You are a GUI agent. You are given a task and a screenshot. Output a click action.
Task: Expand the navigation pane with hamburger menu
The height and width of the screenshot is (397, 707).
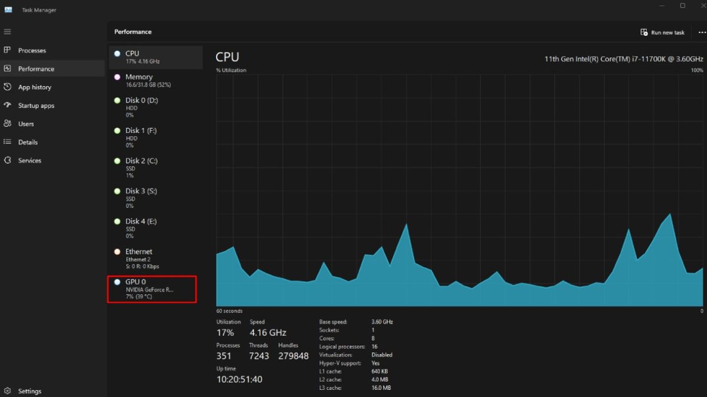pos(8,31)
